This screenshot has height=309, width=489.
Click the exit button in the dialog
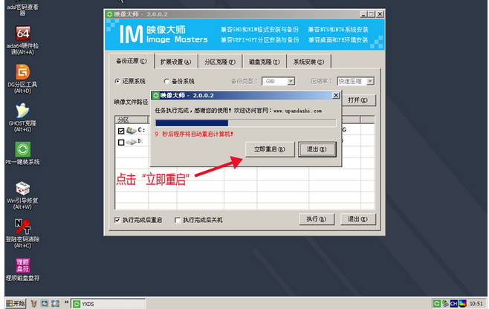point(317,149)
